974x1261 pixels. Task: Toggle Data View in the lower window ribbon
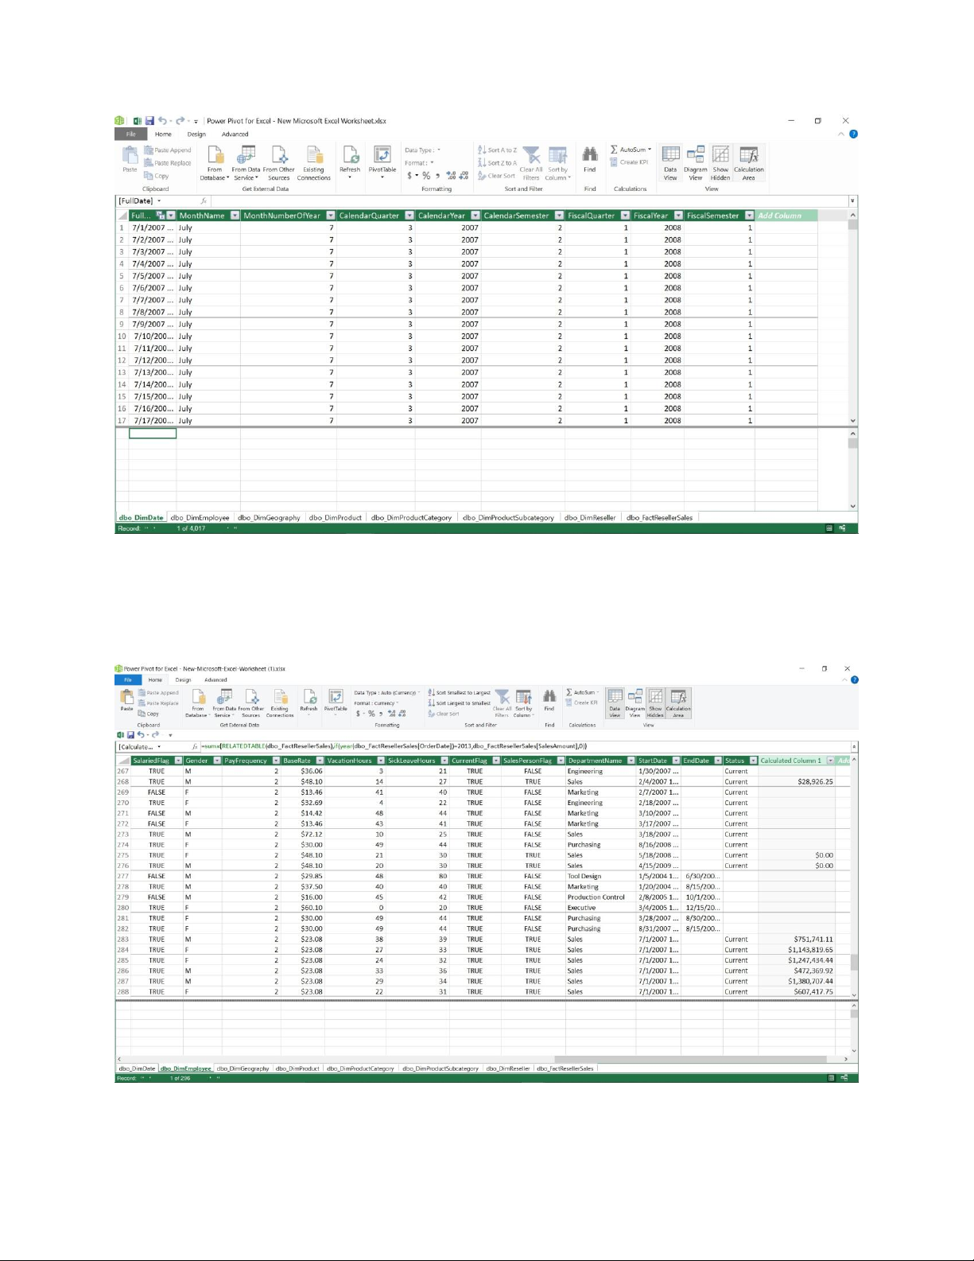click(615, 700)
